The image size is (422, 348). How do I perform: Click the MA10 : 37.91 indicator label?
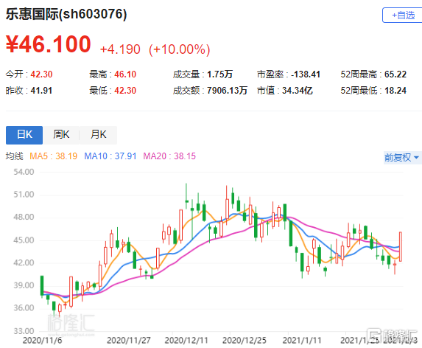point(110,156)
